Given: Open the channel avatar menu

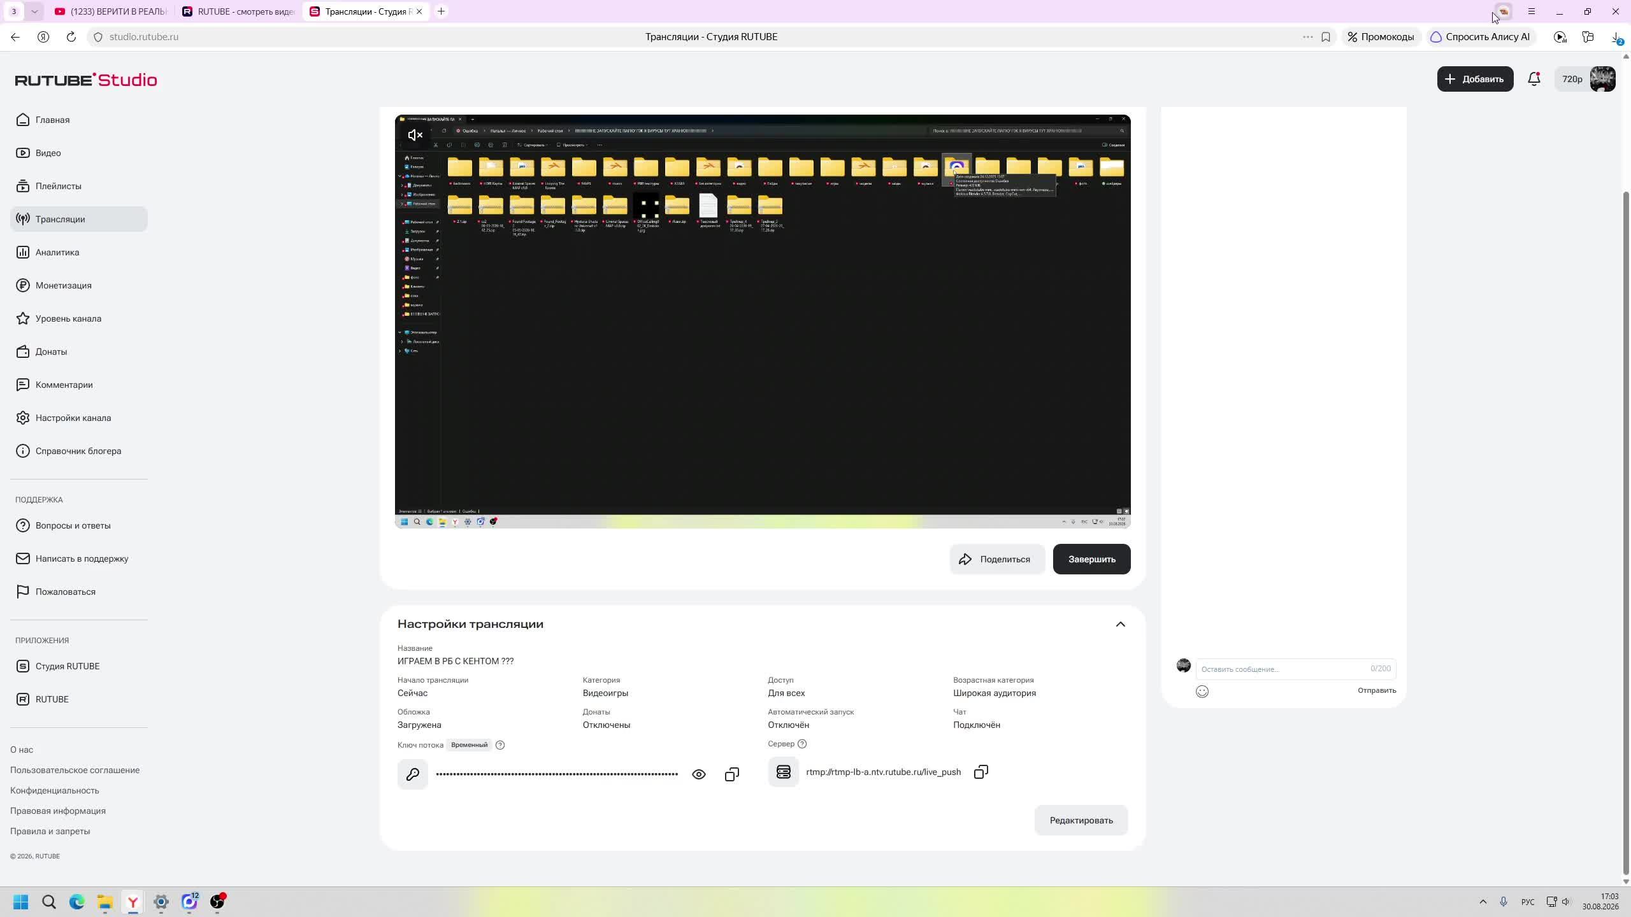Looking at the screenshot, I should [1602, 79].
